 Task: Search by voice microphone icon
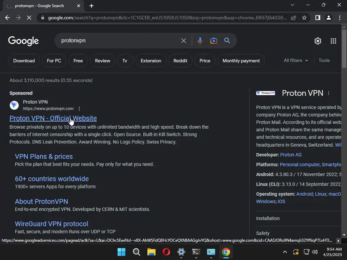200,41
